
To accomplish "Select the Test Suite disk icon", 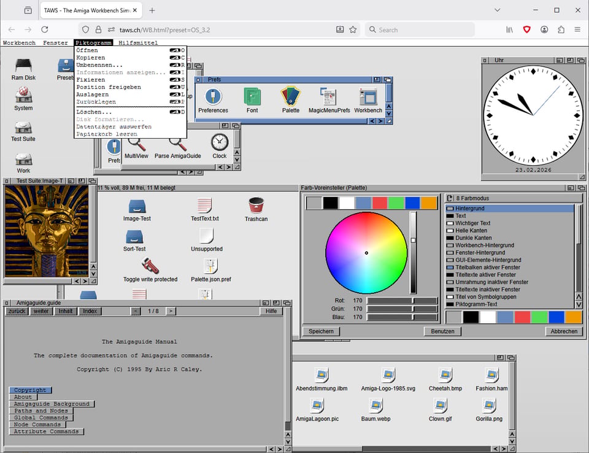I will coord(23,128).
